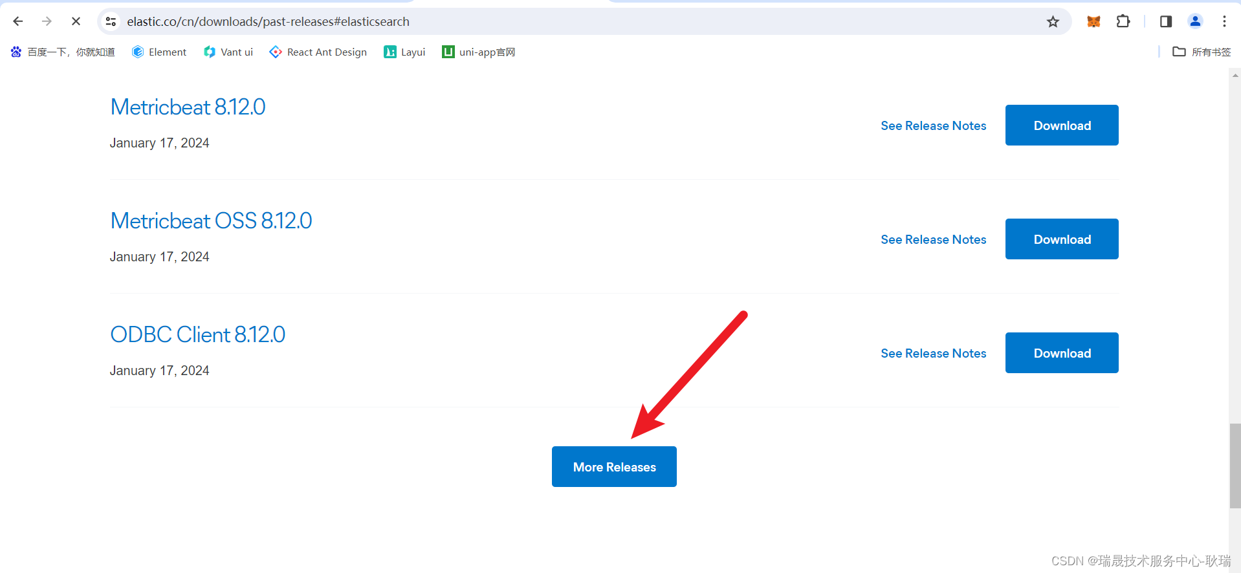Click the page vertical scrollbar thumb

tap(1235, 466)
